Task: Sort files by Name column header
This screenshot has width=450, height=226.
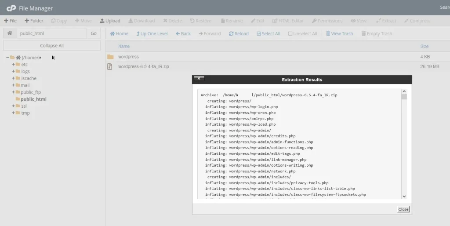Action: 124,46
